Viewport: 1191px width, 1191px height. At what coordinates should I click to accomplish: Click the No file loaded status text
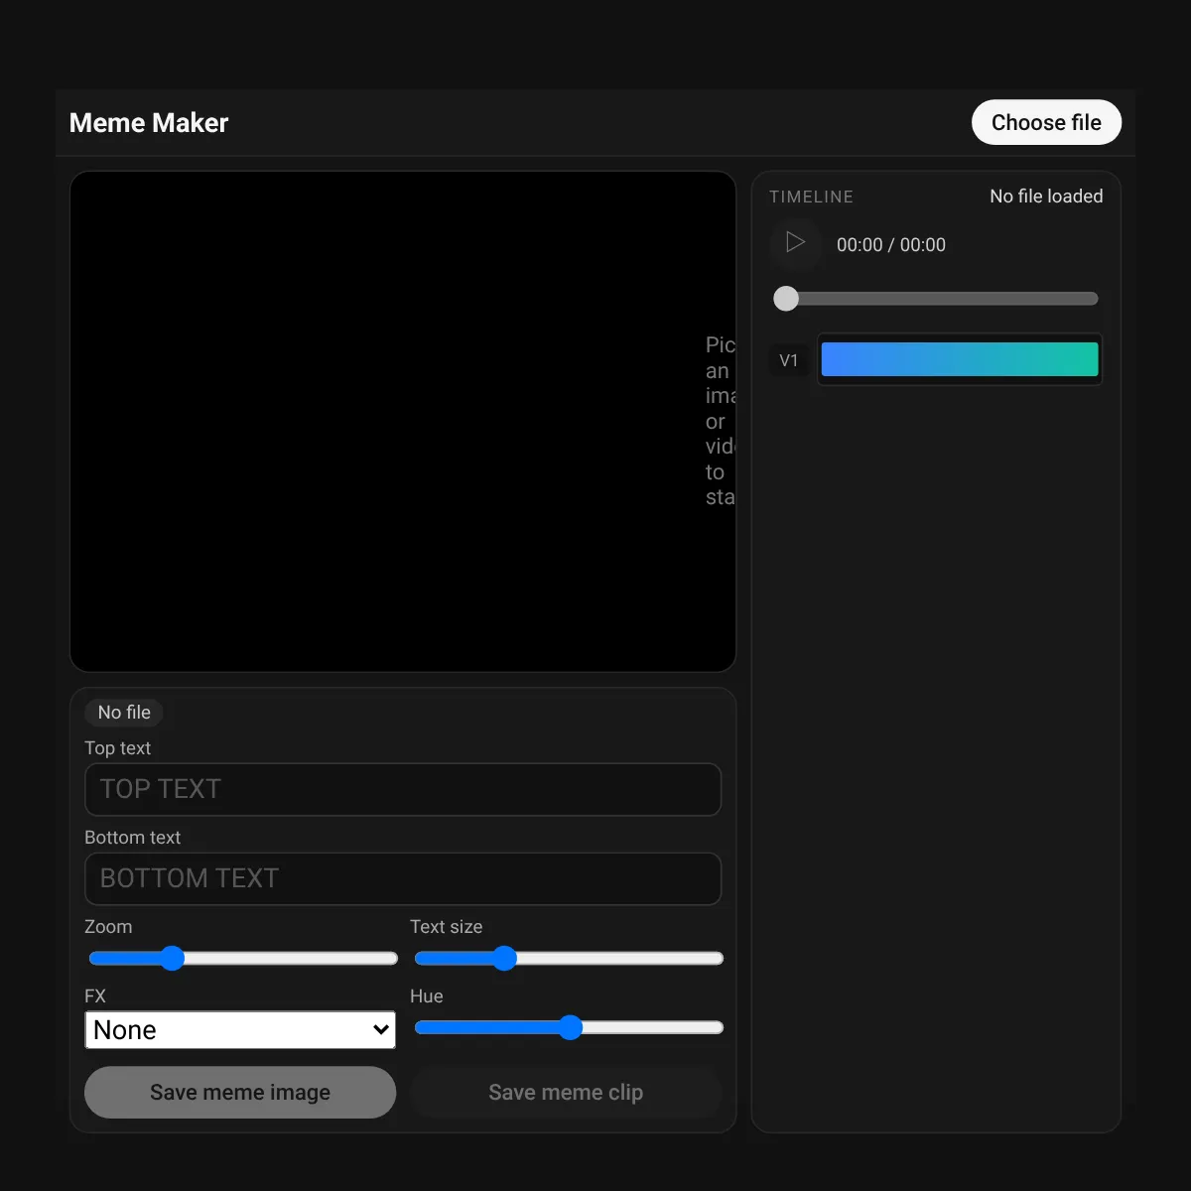pos(1046,197)
